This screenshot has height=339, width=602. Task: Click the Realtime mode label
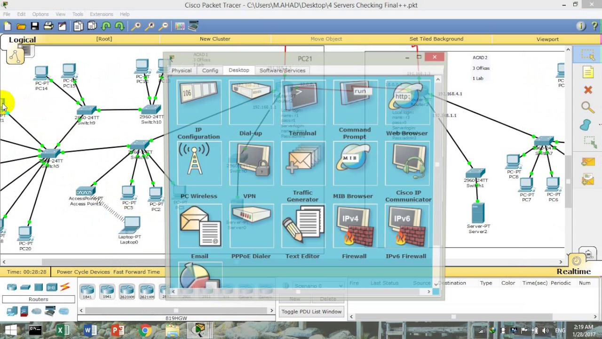tap(573, 272)
